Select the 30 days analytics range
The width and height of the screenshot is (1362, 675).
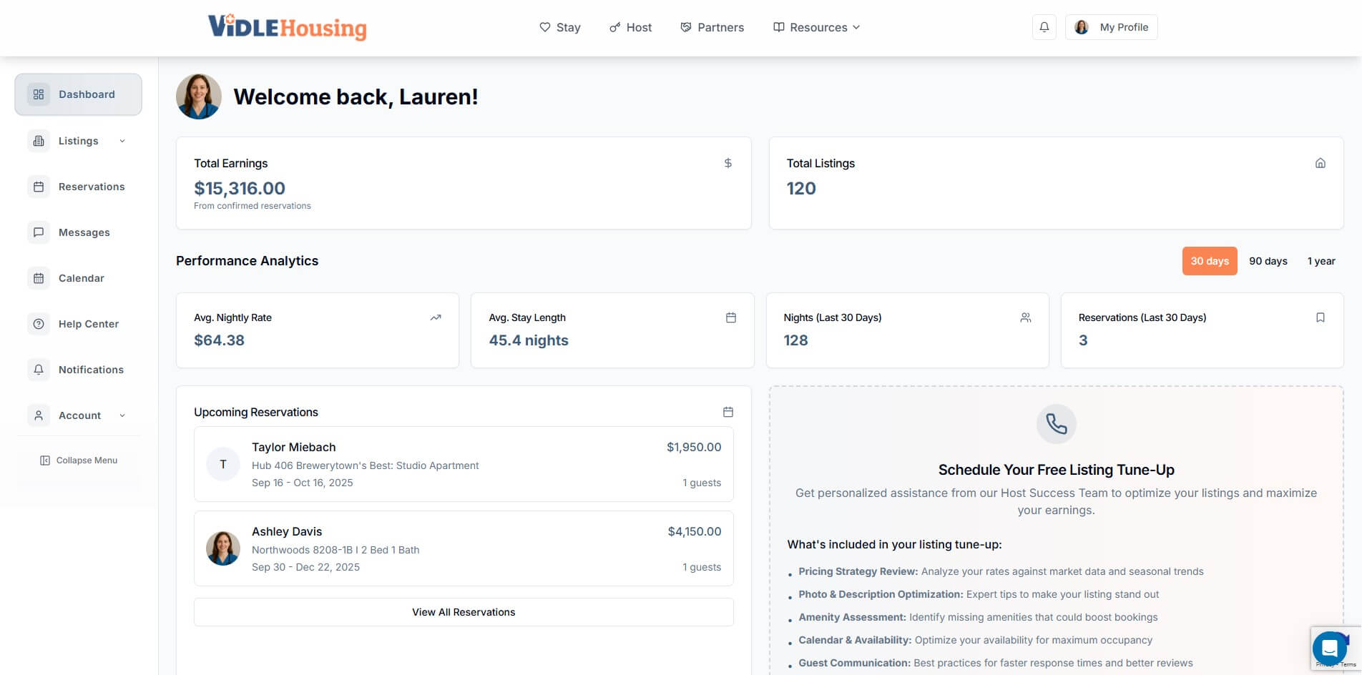[1209, 261]
